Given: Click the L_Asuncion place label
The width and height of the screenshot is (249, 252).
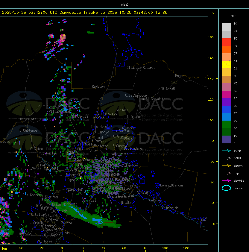Looking at the screenshot, I should point(136,117).
